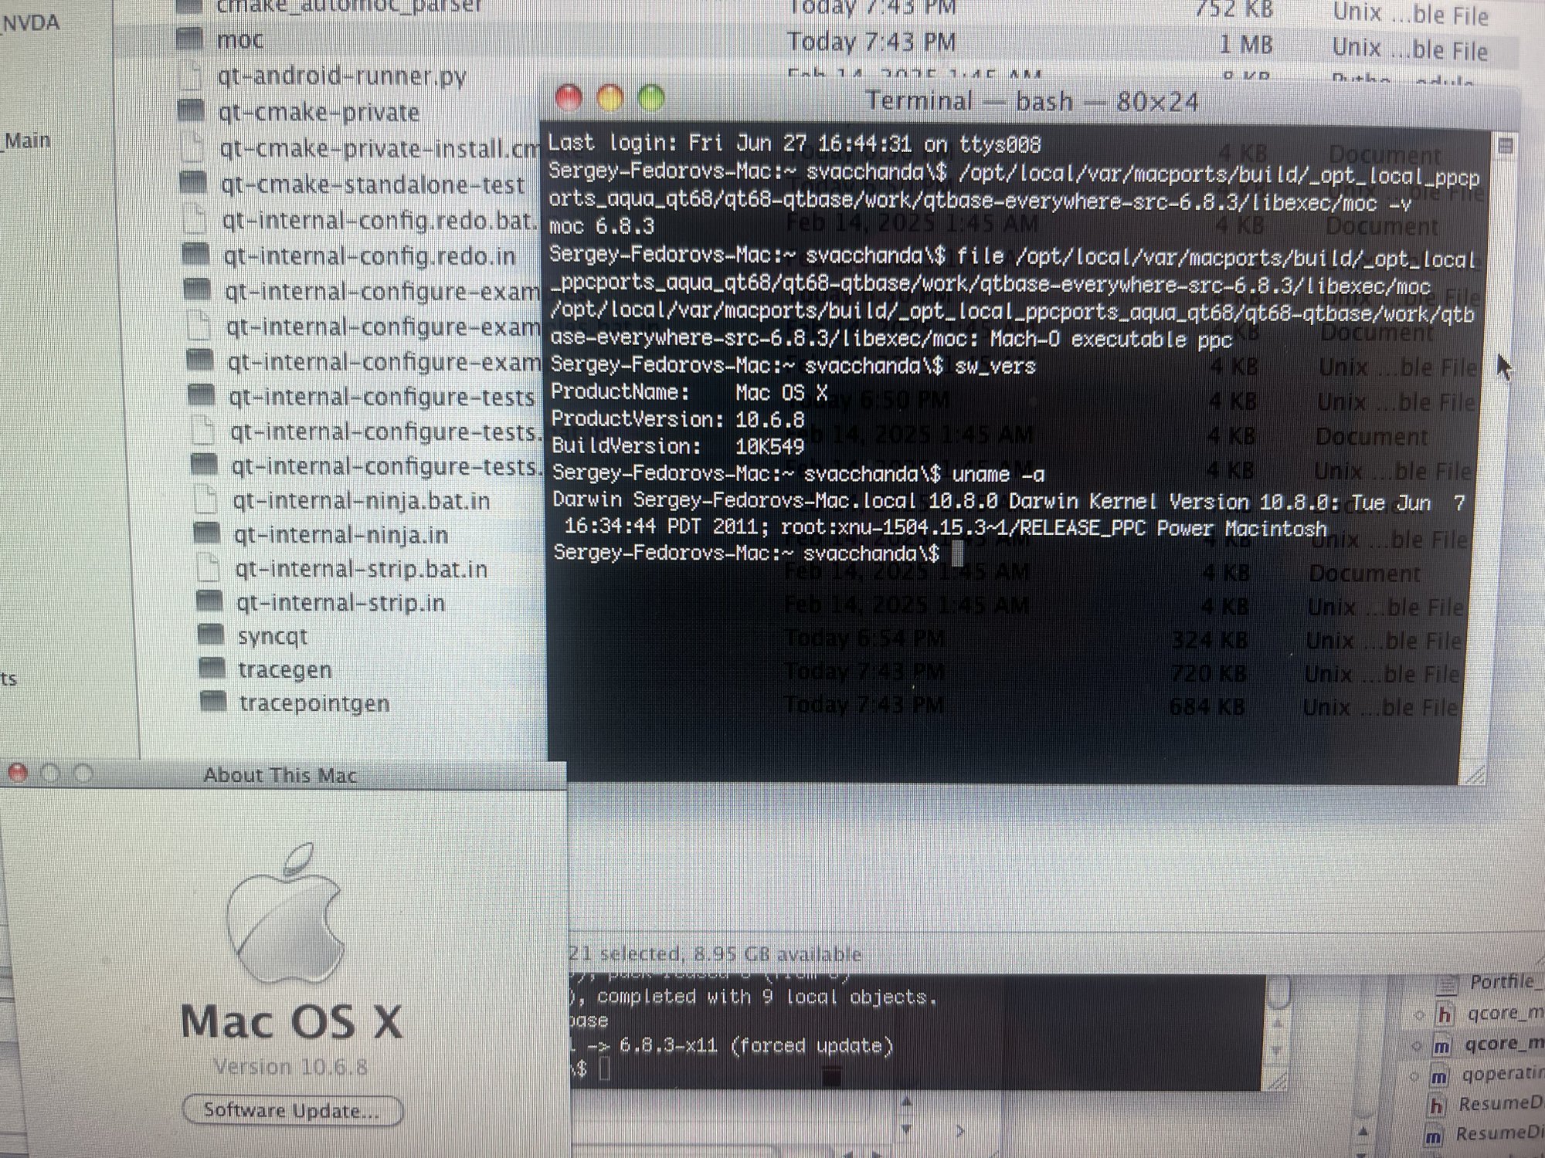Select the qt-internal-ninja.in file icon

pos(206,533)
